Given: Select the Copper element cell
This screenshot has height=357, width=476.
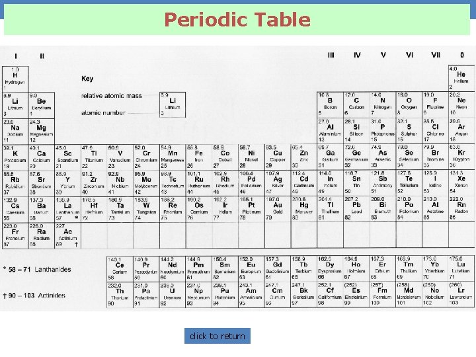Looking at the screenshot, I should [x=278, y=157].
